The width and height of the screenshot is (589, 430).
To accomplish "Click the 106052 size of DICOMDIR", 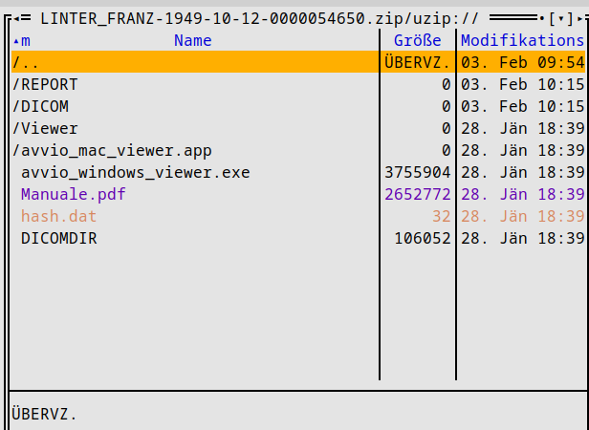I will (422, 238).
